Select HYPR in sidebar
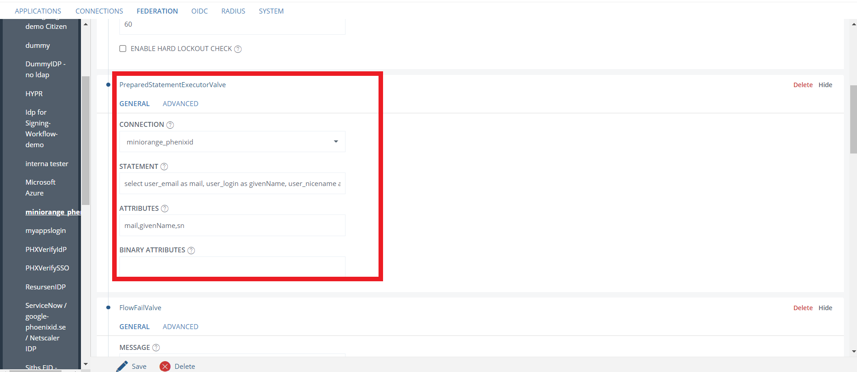The height and width of the screenshot is (372, 857). (x=34, y=94)
